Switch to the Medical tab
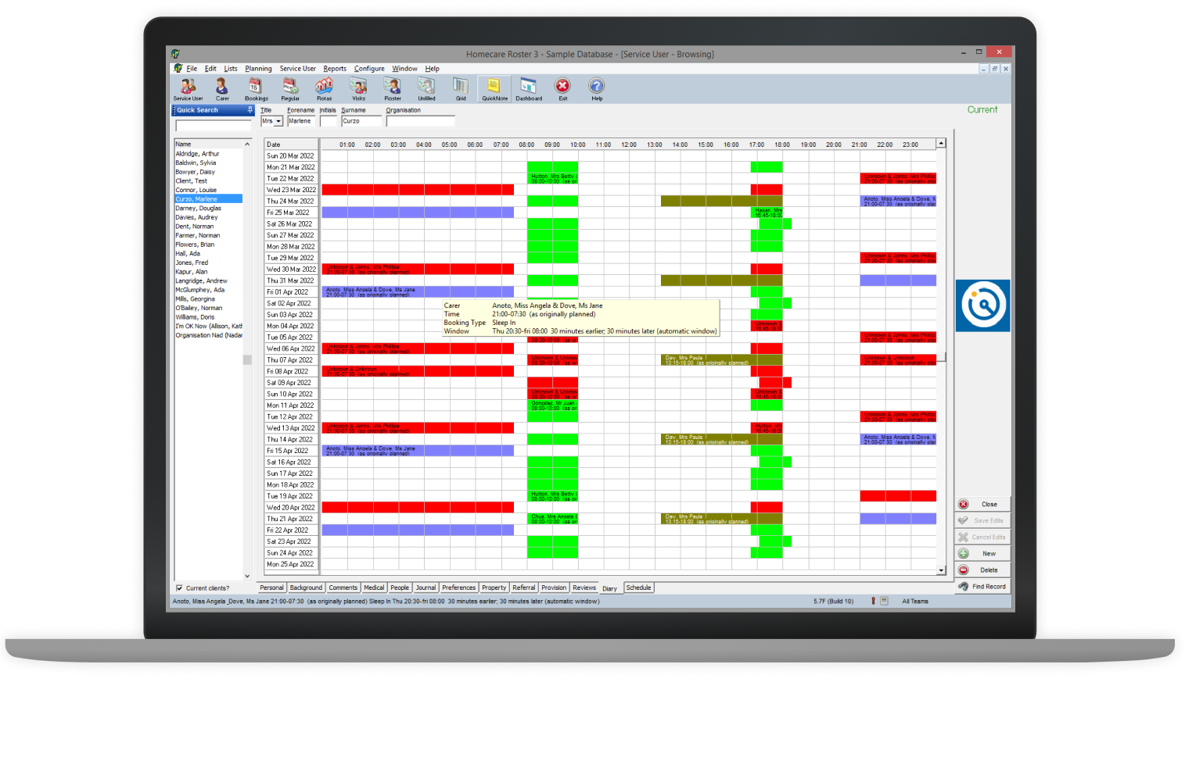1203x775 pixels. [374, 587]
